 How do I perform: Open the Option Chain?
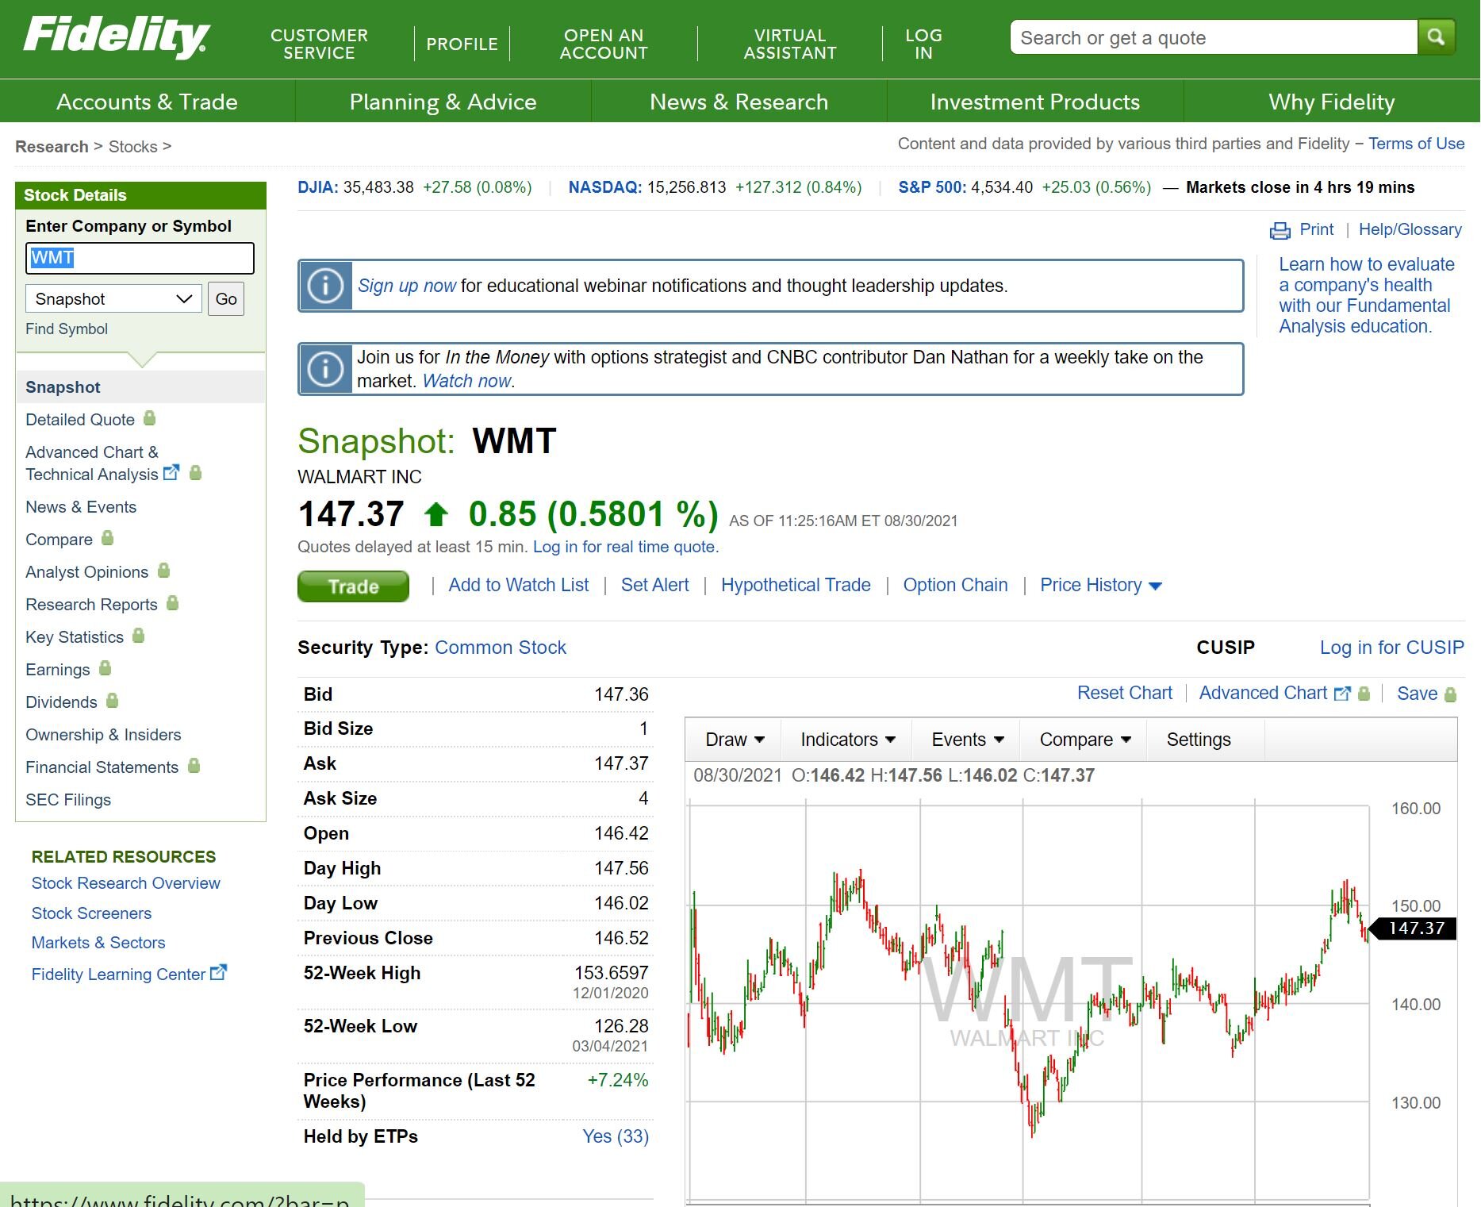955,585
